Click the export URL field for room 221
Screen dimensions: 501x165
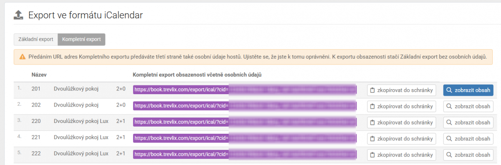point(245,139)
